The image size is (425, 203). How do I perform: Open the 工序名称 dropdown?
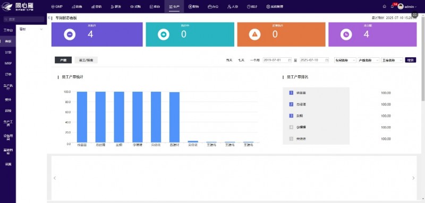point(392,60)
